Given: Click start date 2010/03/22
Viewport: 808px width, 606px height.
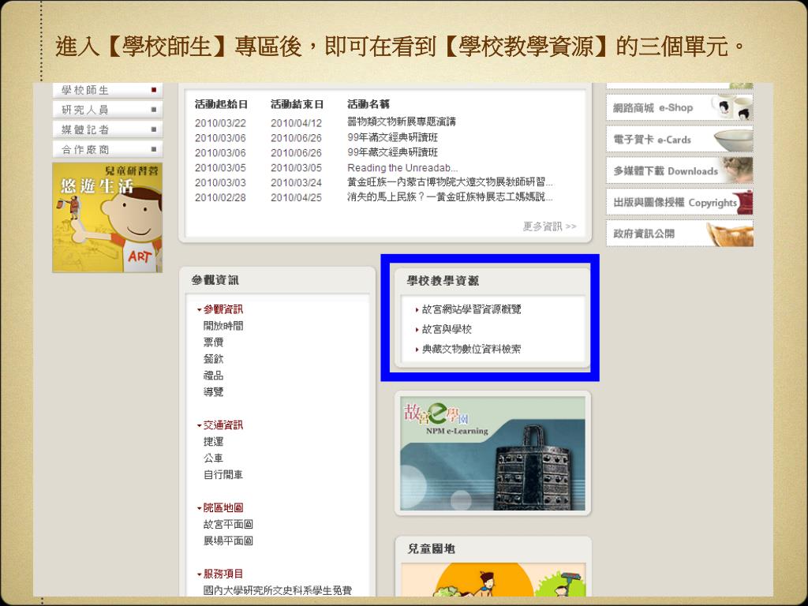Looking at the screenshot, I should coord(220,123).
